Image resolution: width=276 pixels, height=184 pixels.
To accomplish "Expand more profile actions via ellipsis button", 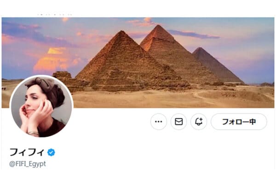I will click(x=159, y=121).
